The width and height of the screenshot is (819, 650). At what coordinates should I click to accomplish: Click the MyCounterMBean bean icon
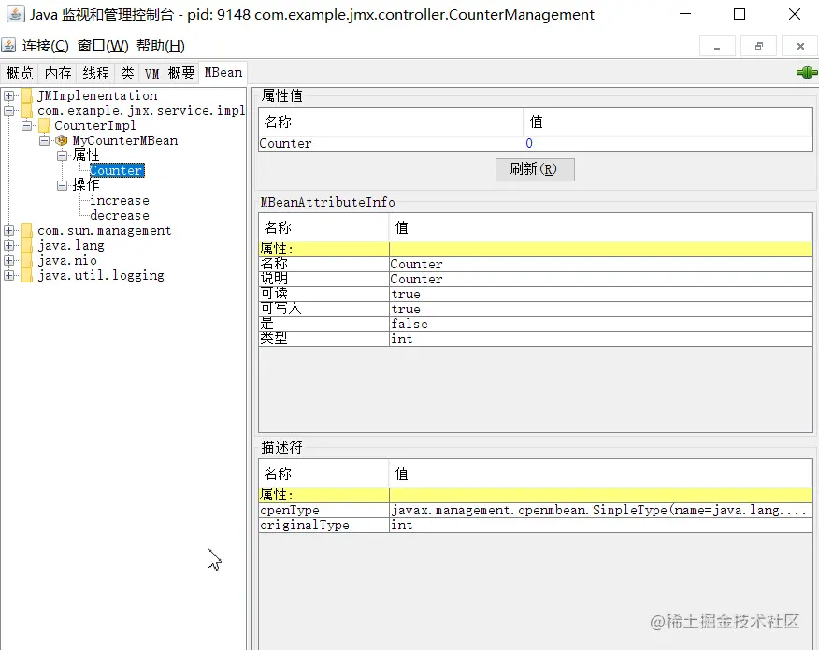click(62, 140)
